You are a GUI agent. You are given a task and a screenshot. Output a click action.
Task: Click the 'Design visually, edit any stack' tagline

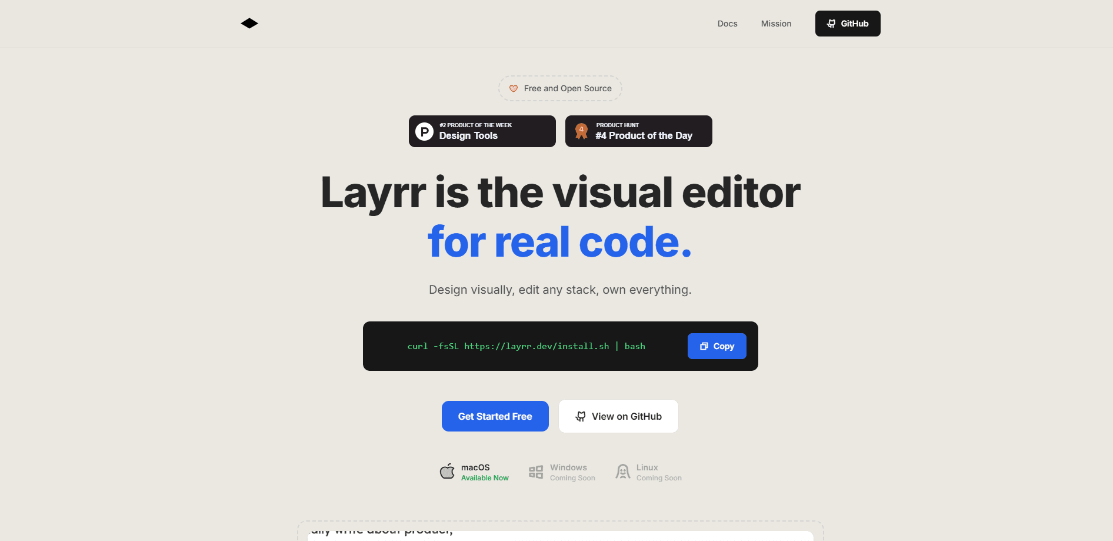(x=560, y=290)
